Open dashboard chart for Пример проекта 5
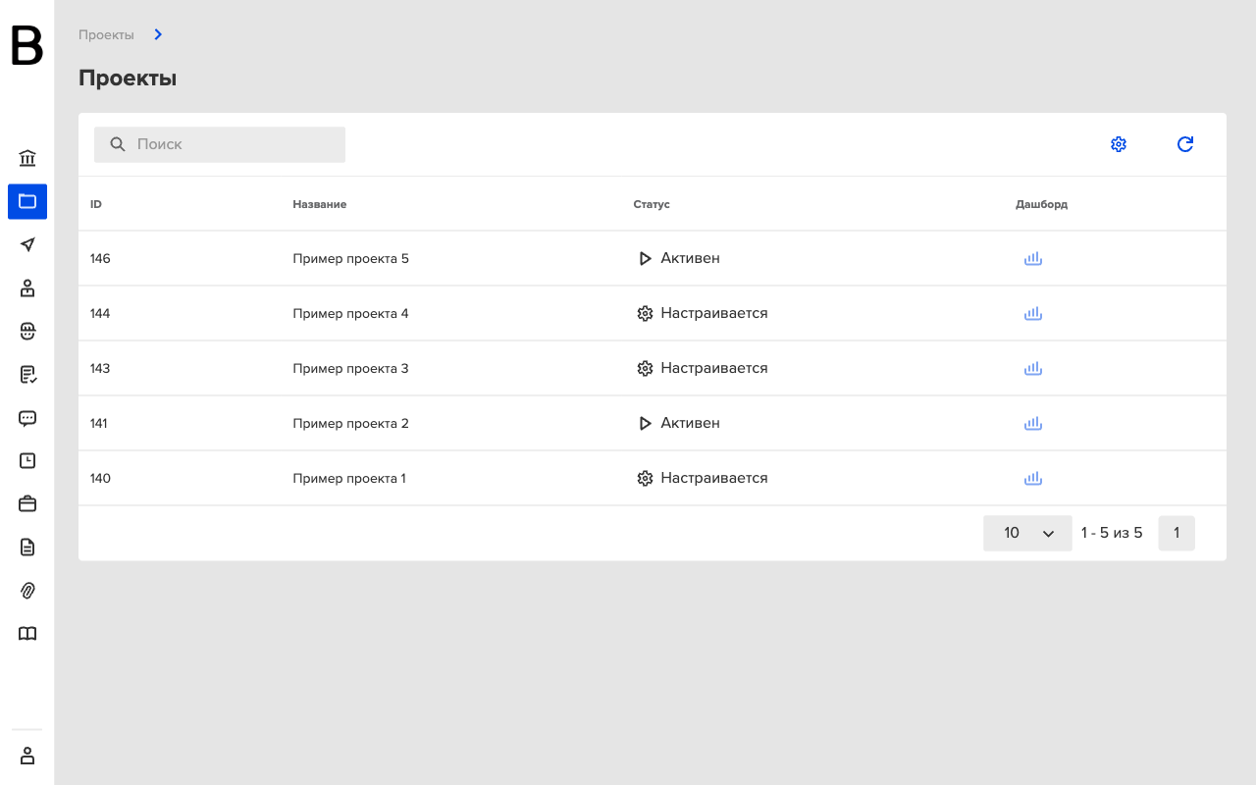 [x=1032, y=259]
